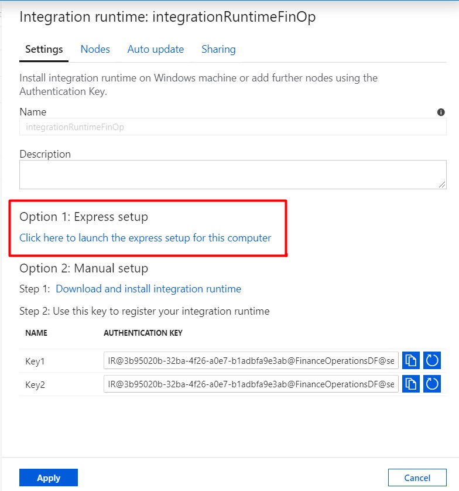Viewport: 459px width, 491px height.
Task: Launch the express setup for this computer
Action: click(x=145, y=238)
